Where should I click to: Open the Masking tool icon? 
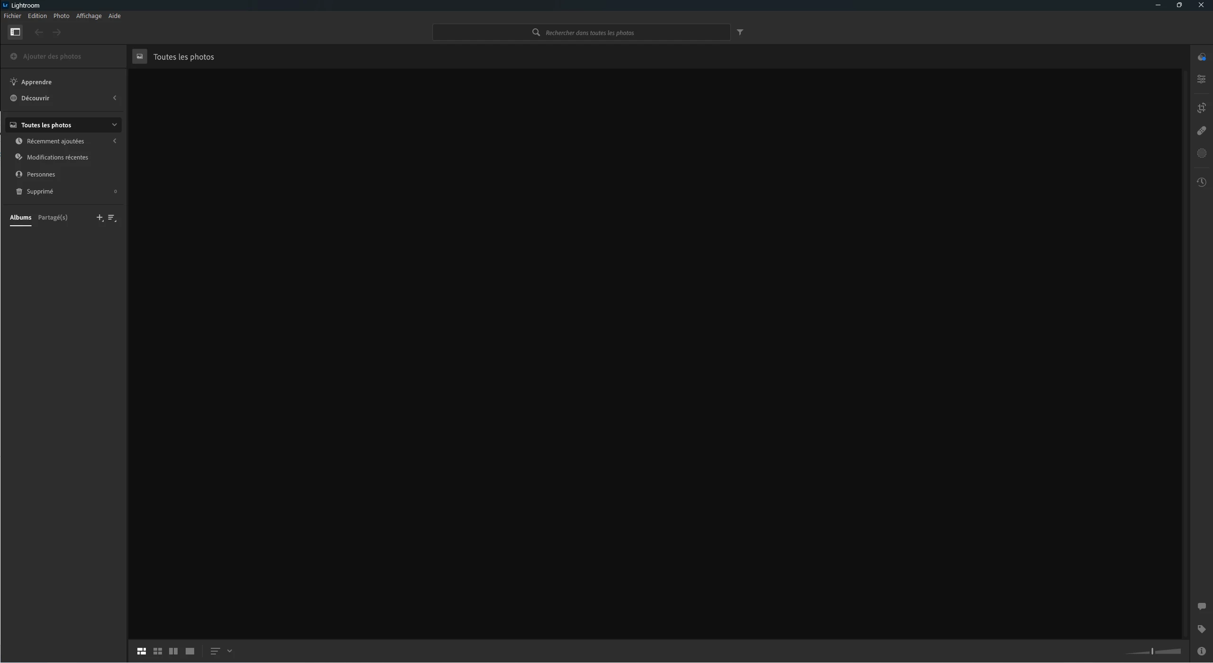pyautogui.click(x=1201, y=153)
